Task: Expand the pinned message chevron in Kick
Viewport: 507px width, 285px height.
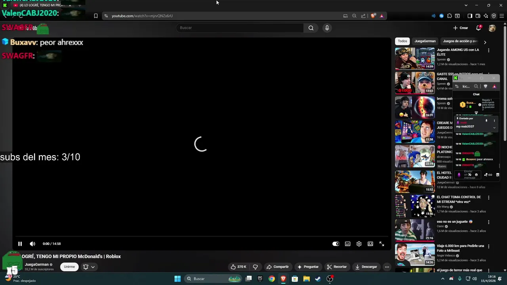Action: [494, 127]
